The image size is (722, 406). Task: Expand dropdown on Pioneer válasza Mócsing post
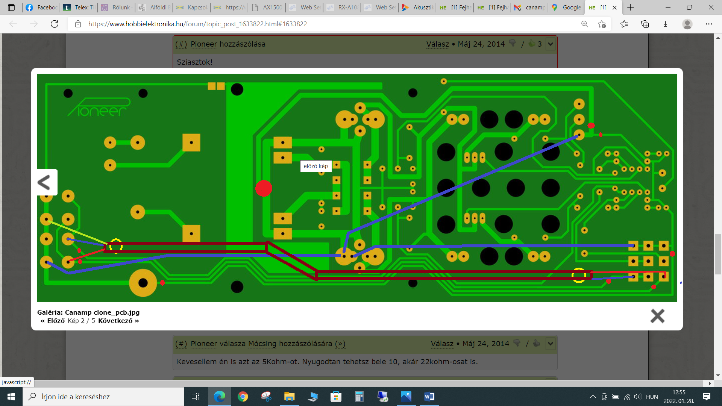click(551, 344)
